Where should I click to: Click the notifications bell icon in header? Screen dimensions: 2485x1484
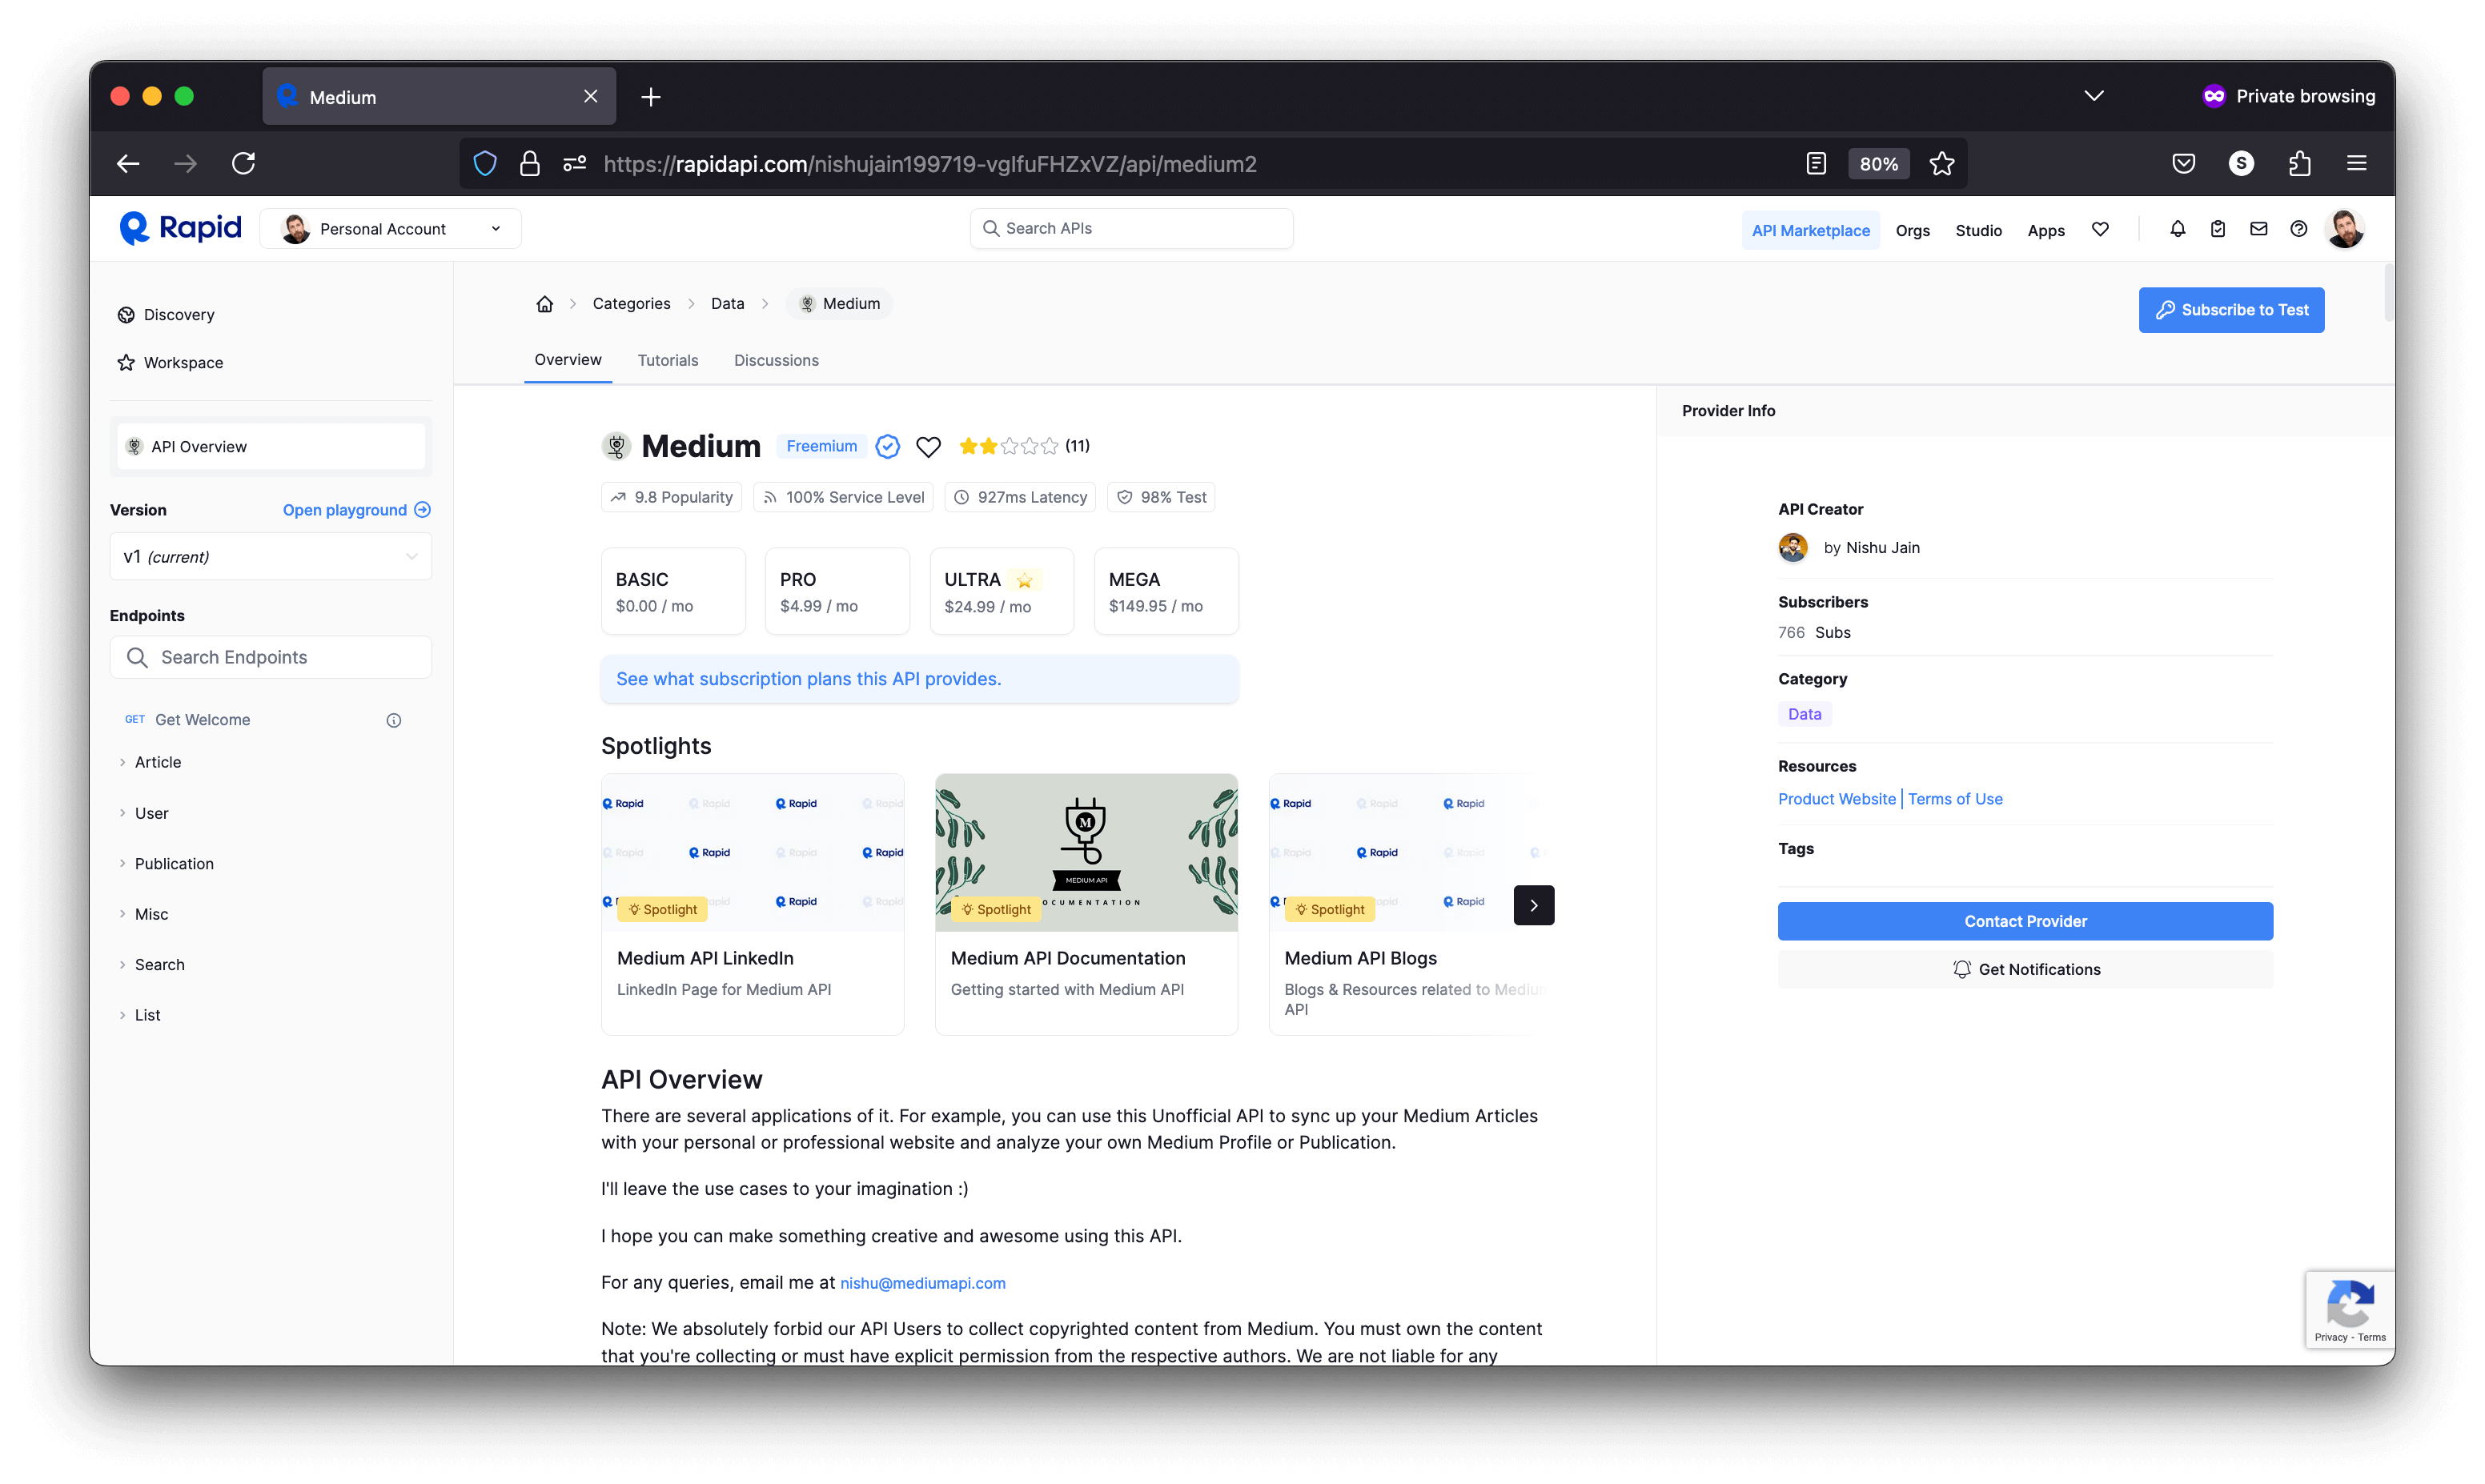click(2177, 229)
